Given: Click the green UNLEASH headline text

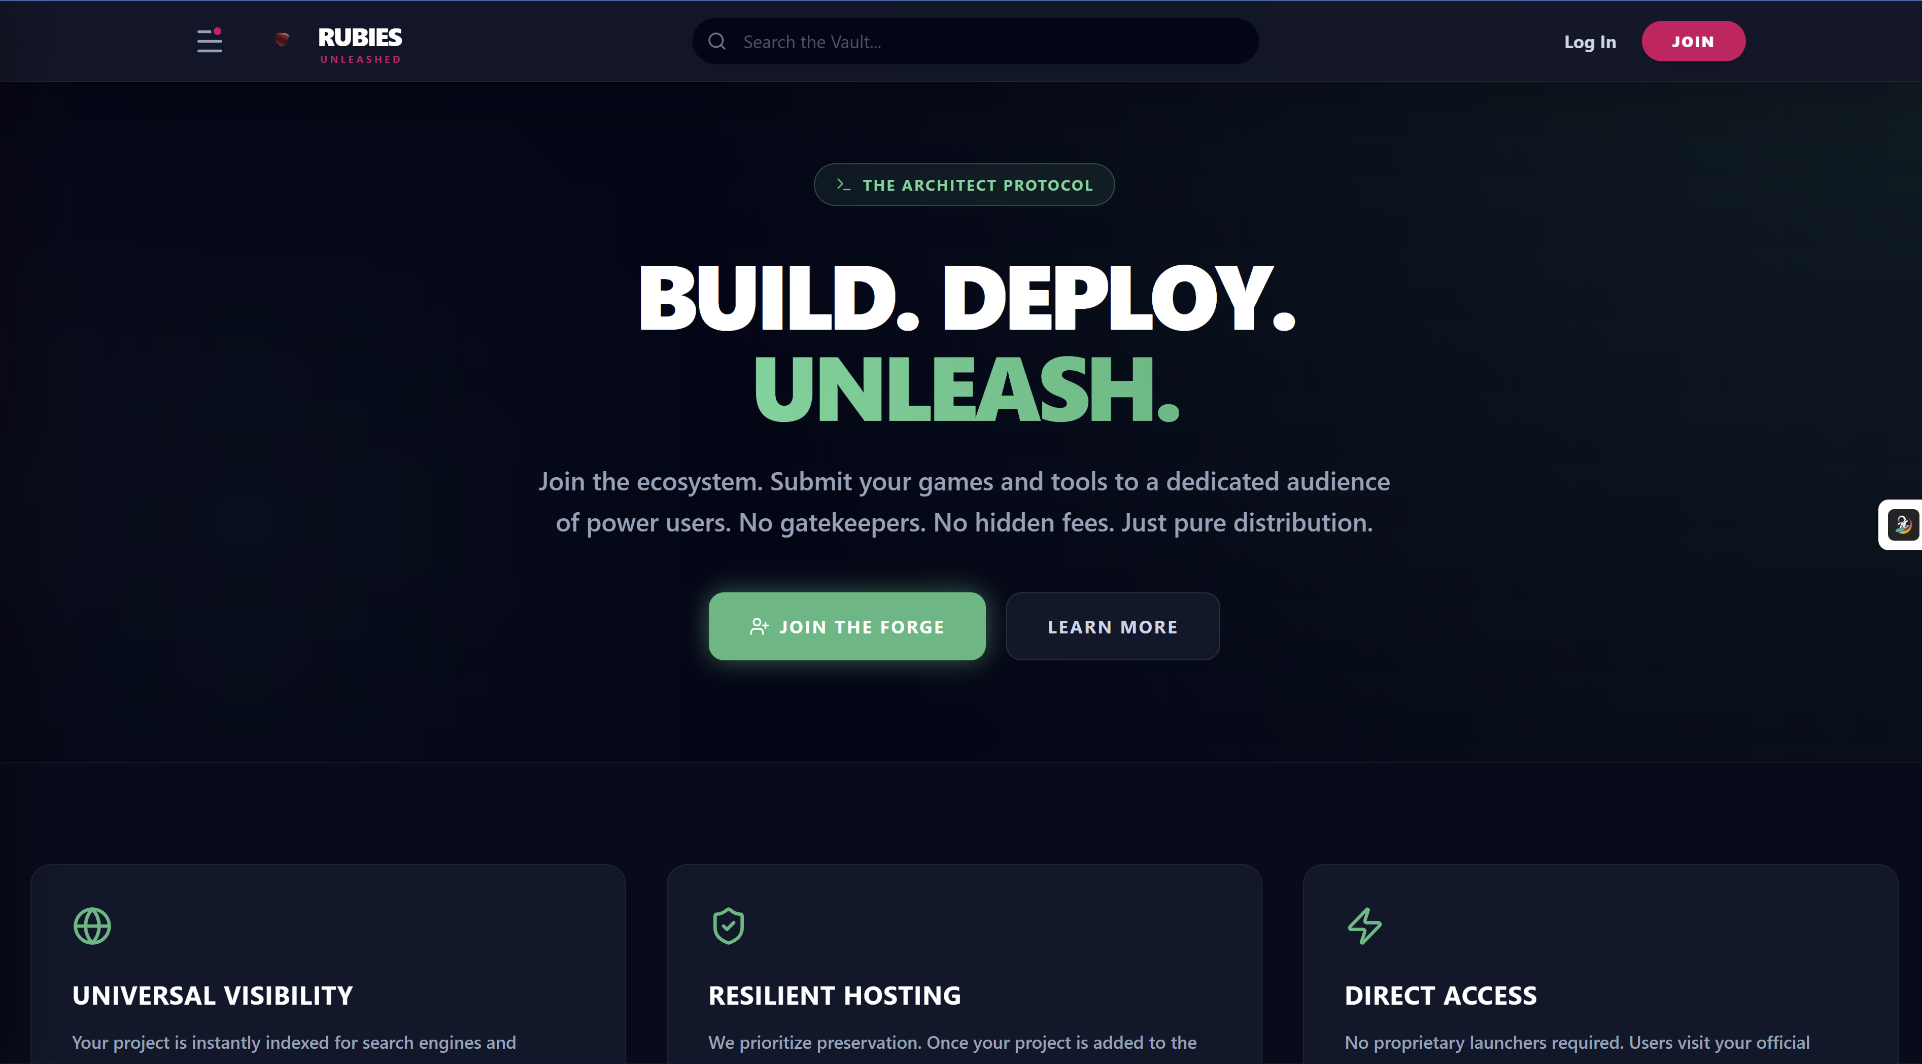Looking at the screenshot, I should [966, 389].
